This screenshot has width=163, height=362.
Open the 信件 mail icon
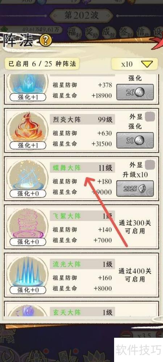click(x=143, y=33)
